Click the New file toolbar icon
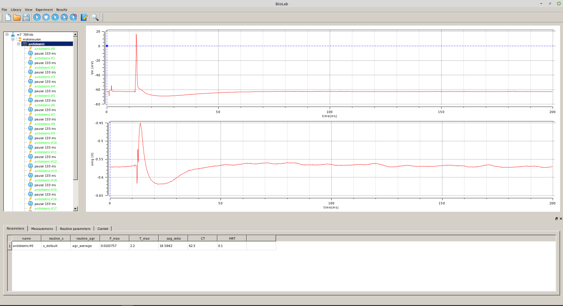 point(8,17)
